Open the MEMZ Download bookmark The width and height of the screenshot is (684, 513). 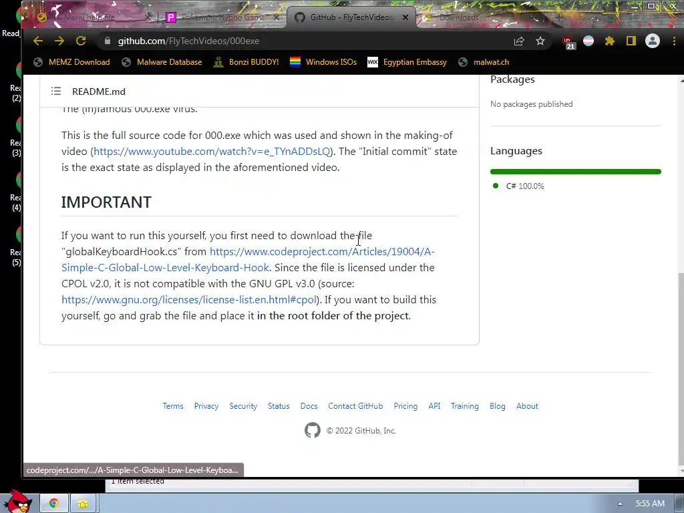coord(72,62)
